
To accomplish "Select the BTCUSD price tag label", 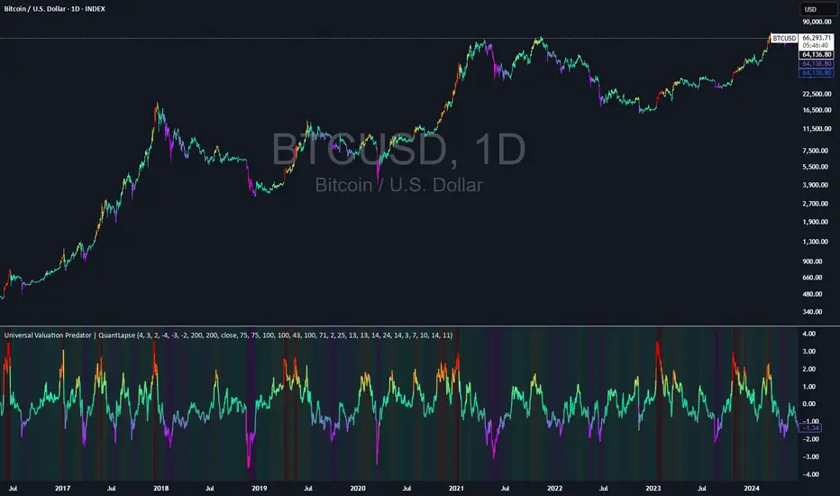I will click(784, 38).
